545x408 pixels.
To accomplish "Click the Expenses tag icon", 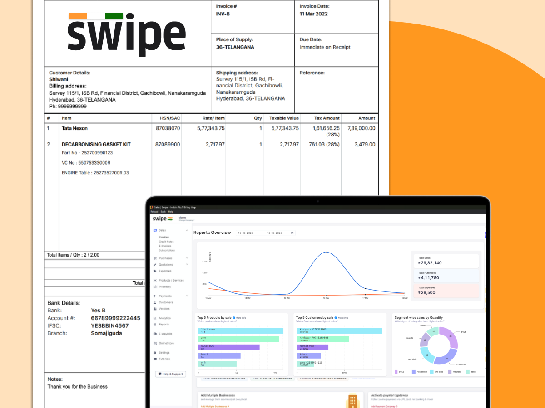I will pos(155,271).
